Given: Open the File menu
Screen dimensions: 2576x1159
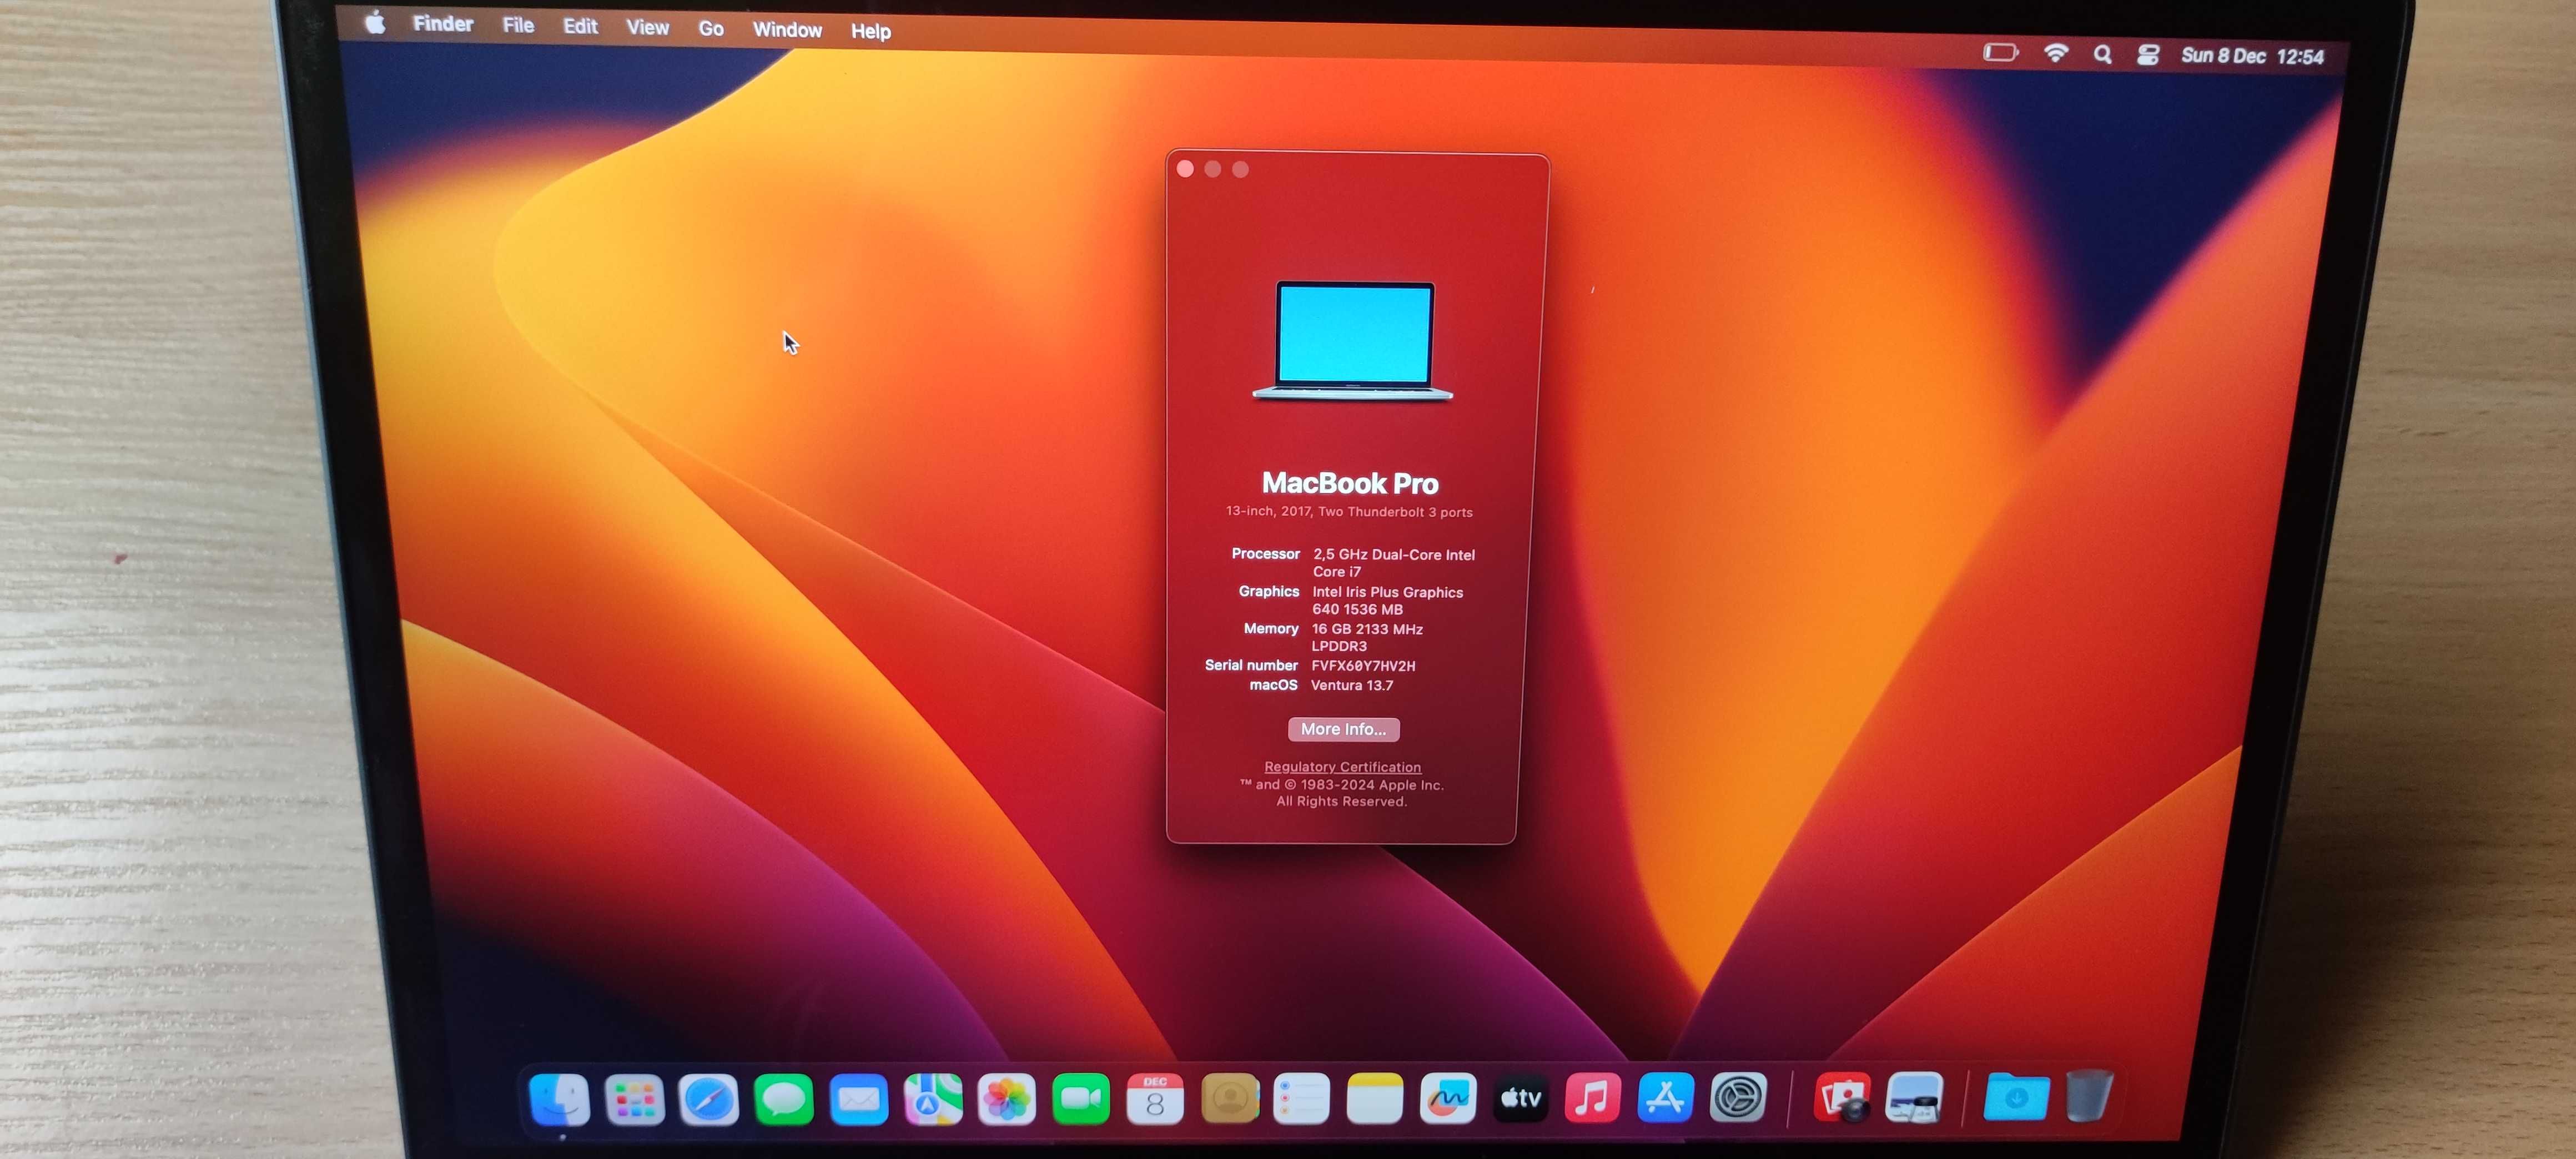Looking at the screenshot, I should tap(518, 25).
